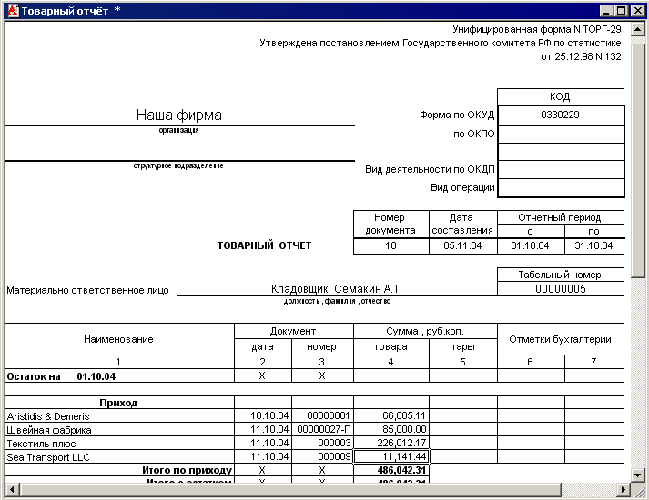Select document number cell 10

click(x=390, y=245)
